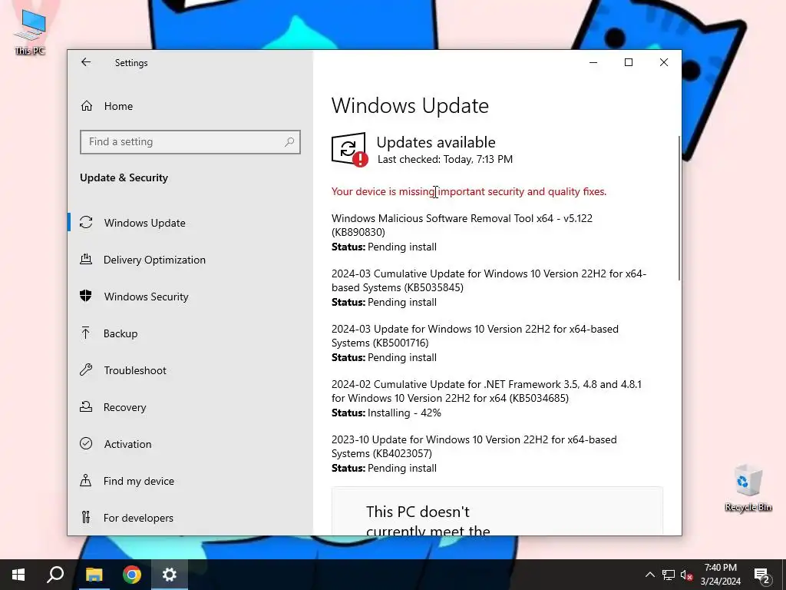Open Recovery settings
Viewport: 786px width, 590px height.
coord(125,407)
